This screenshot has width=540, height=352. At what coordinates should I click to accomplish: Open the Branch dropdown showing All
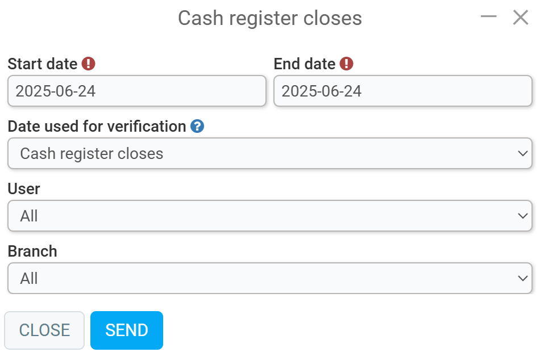pos(269,278)
